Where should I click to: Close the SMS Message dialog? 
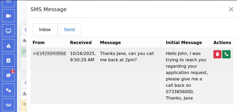pos(231,9)
